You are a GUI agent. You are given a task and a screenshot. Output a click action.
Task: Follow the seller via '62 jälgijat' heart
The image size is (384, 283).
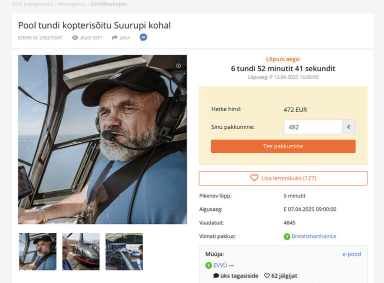pyautogui.click(x=267, y=276)
